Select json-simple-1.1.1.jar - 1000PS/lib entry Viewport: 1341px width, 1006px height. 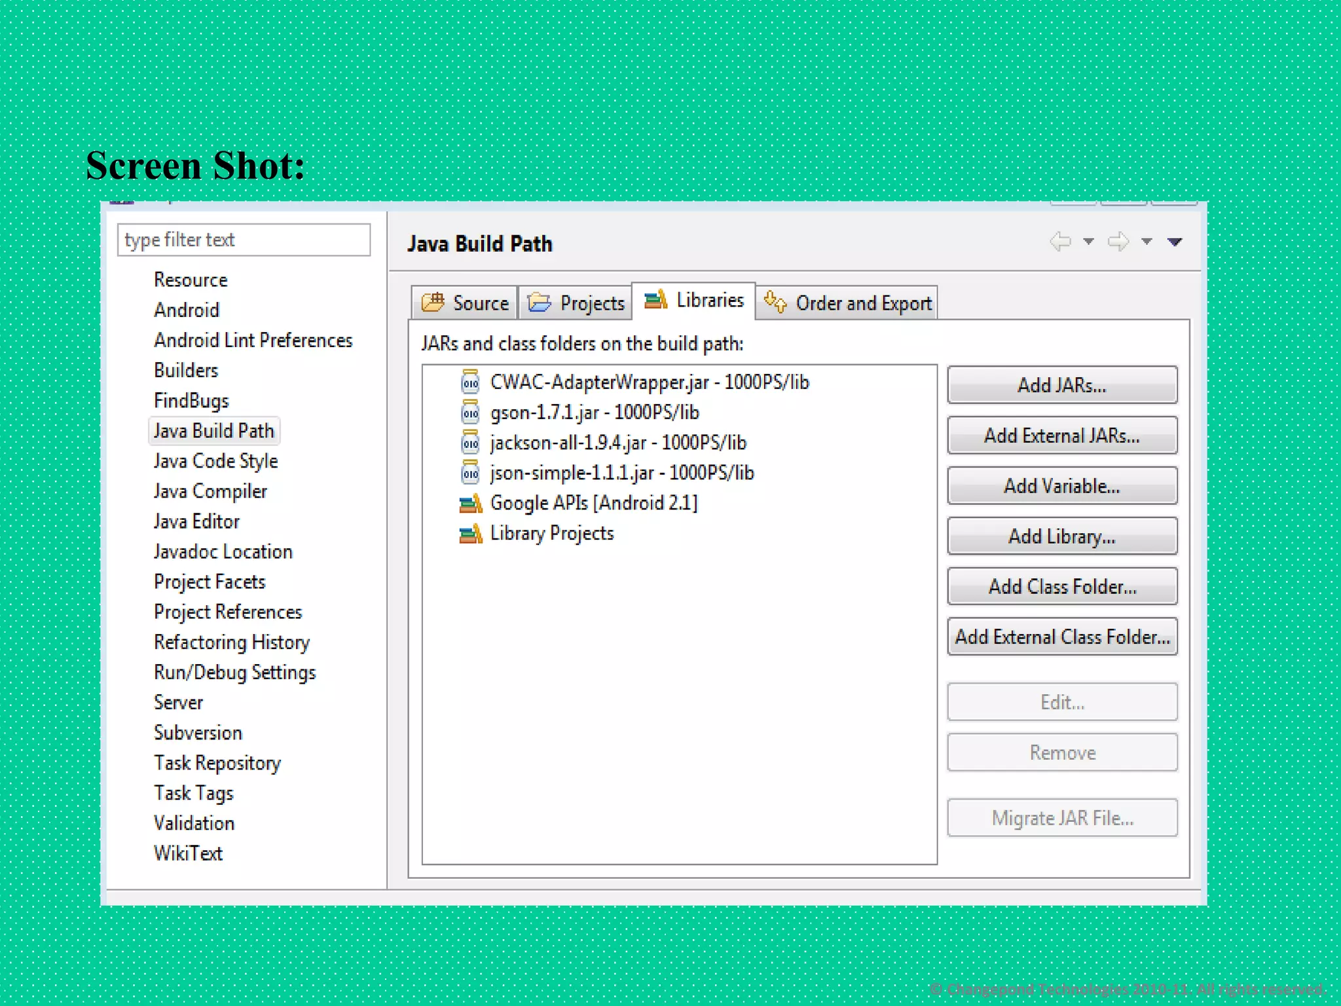[x=622, y=472]
